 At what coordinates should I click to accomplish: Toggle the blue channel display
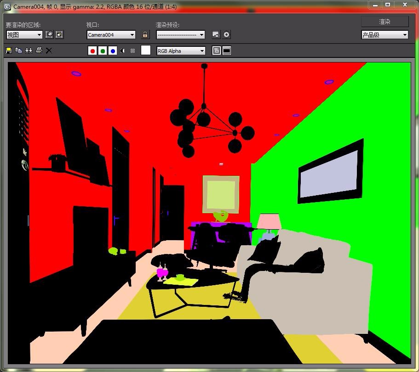[113, 51]
